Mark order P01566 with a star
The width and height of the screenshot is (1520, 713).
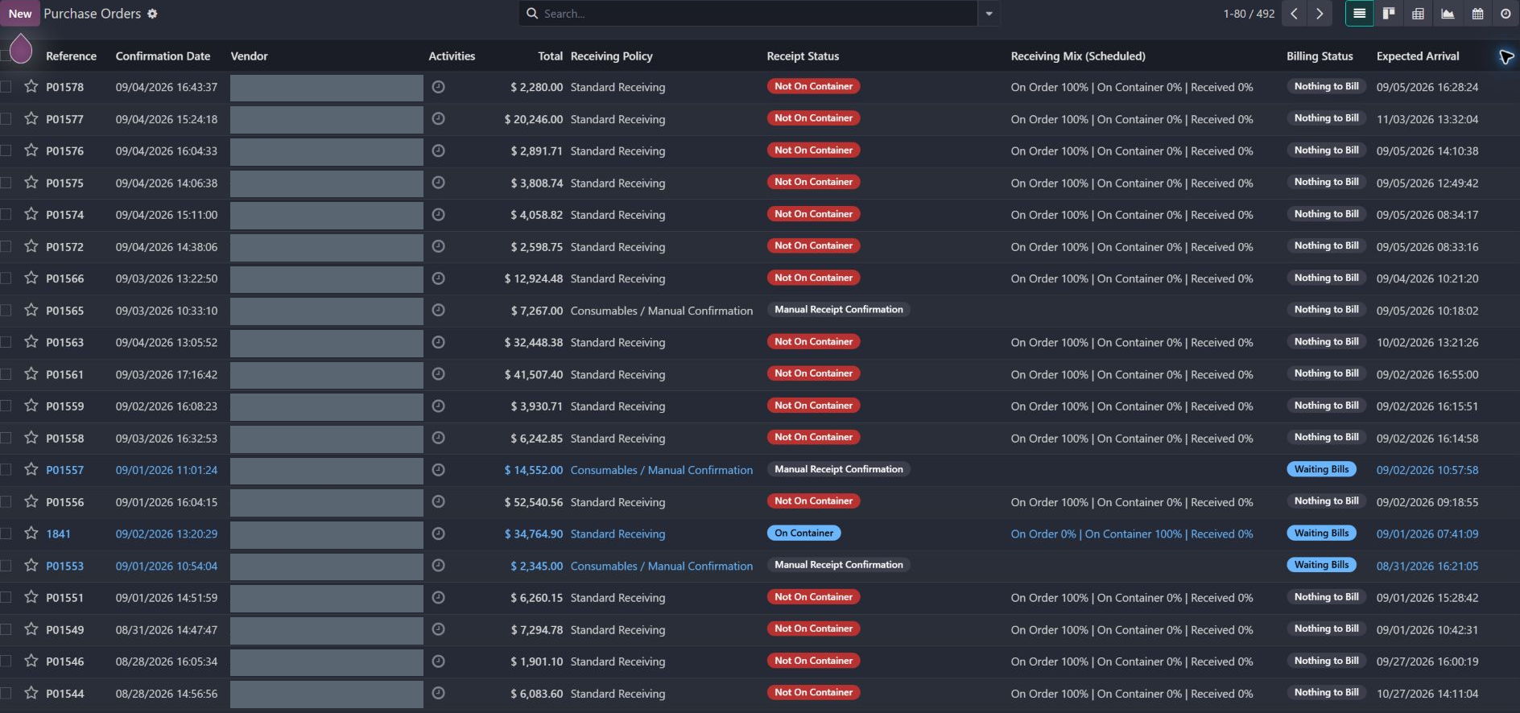pos(31,278)
